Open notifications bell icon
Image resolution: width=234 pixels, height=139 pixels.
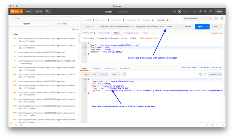click(x=206, y=11)
